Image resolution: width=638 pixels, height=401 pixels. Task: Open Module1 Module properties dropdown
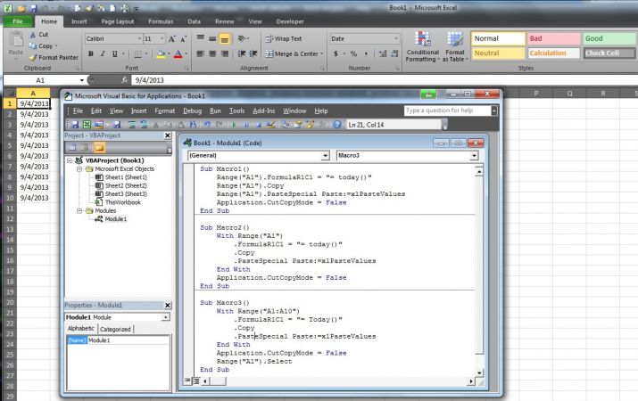[166, 317]
